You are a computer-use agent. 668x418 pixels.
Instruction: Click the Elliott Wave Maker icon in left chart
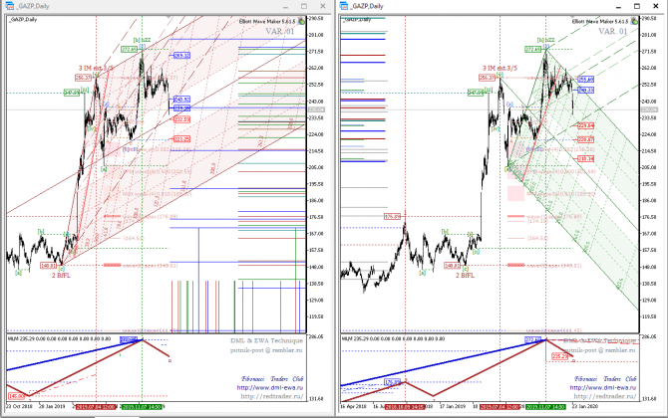tap(301, 21)
